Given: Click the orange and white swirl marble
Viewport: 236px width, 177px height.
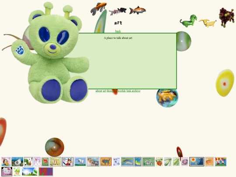Looking at the screenshot, I should [55, 147].
